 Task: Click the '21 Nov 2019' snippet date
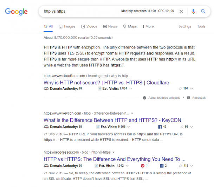click(53, 173)
